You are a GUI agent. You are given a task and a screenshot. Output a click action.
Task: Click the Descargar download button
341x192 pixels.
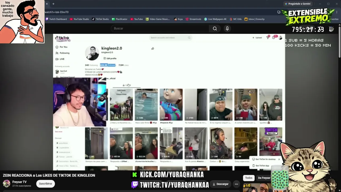point(220,184)
